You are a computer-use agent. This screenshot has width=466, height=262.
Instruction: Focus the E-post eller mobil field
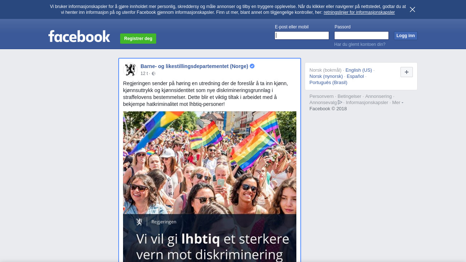(x=302, y=35)
